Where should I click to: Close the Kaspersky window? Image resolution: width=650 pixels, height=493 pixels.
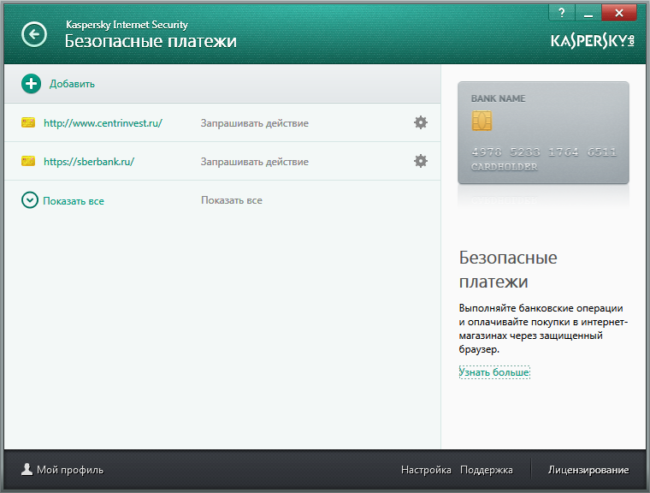(619, 13)
